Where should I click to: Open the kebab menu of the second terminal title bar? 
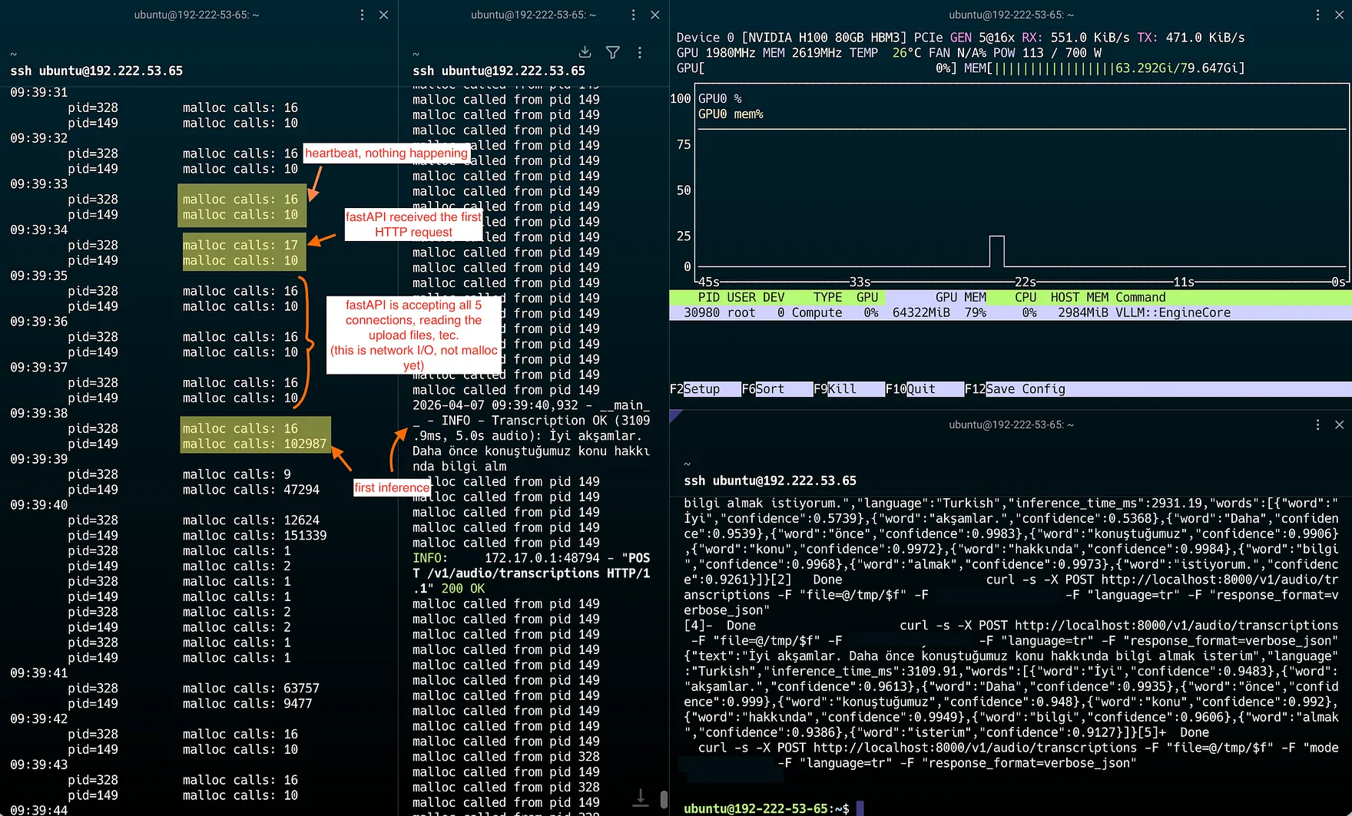(633, 15)
